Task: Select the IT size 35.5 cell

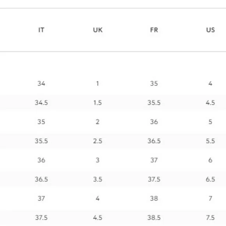Action: (41, 141)
